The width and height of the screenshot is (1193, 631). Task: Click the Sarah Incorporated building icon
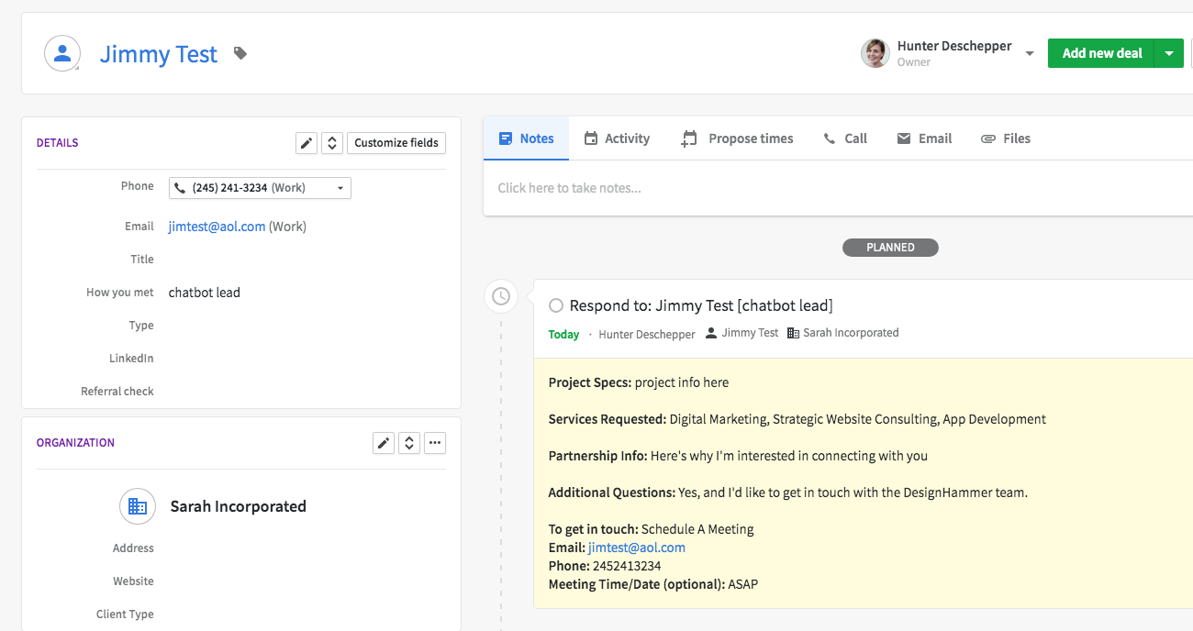click(137, 506)
